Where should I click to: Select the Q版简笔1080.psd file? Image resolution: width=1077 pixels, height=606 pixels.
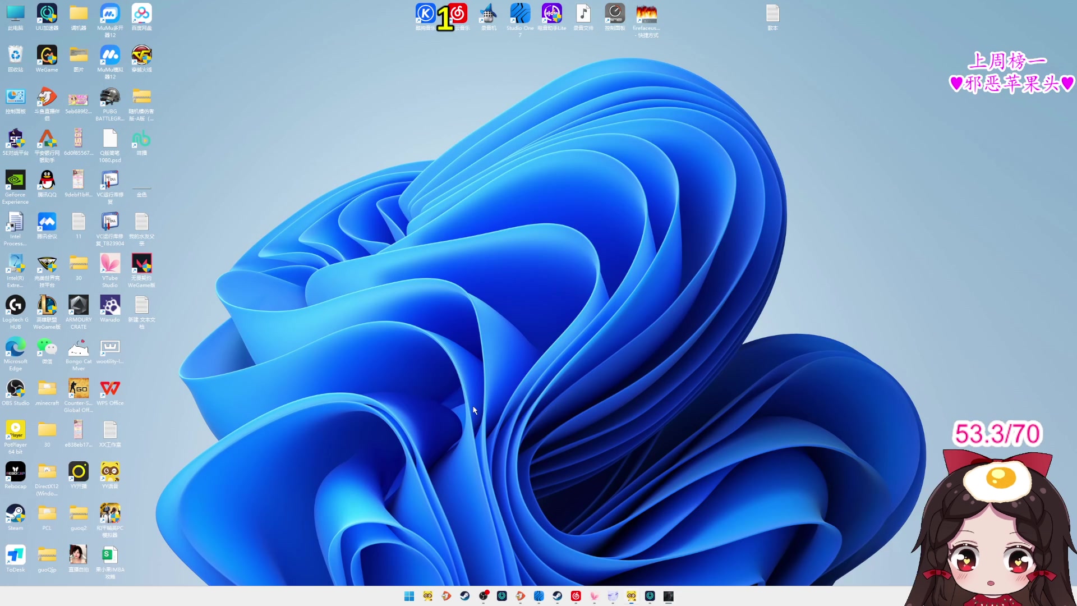coord(110,145)
